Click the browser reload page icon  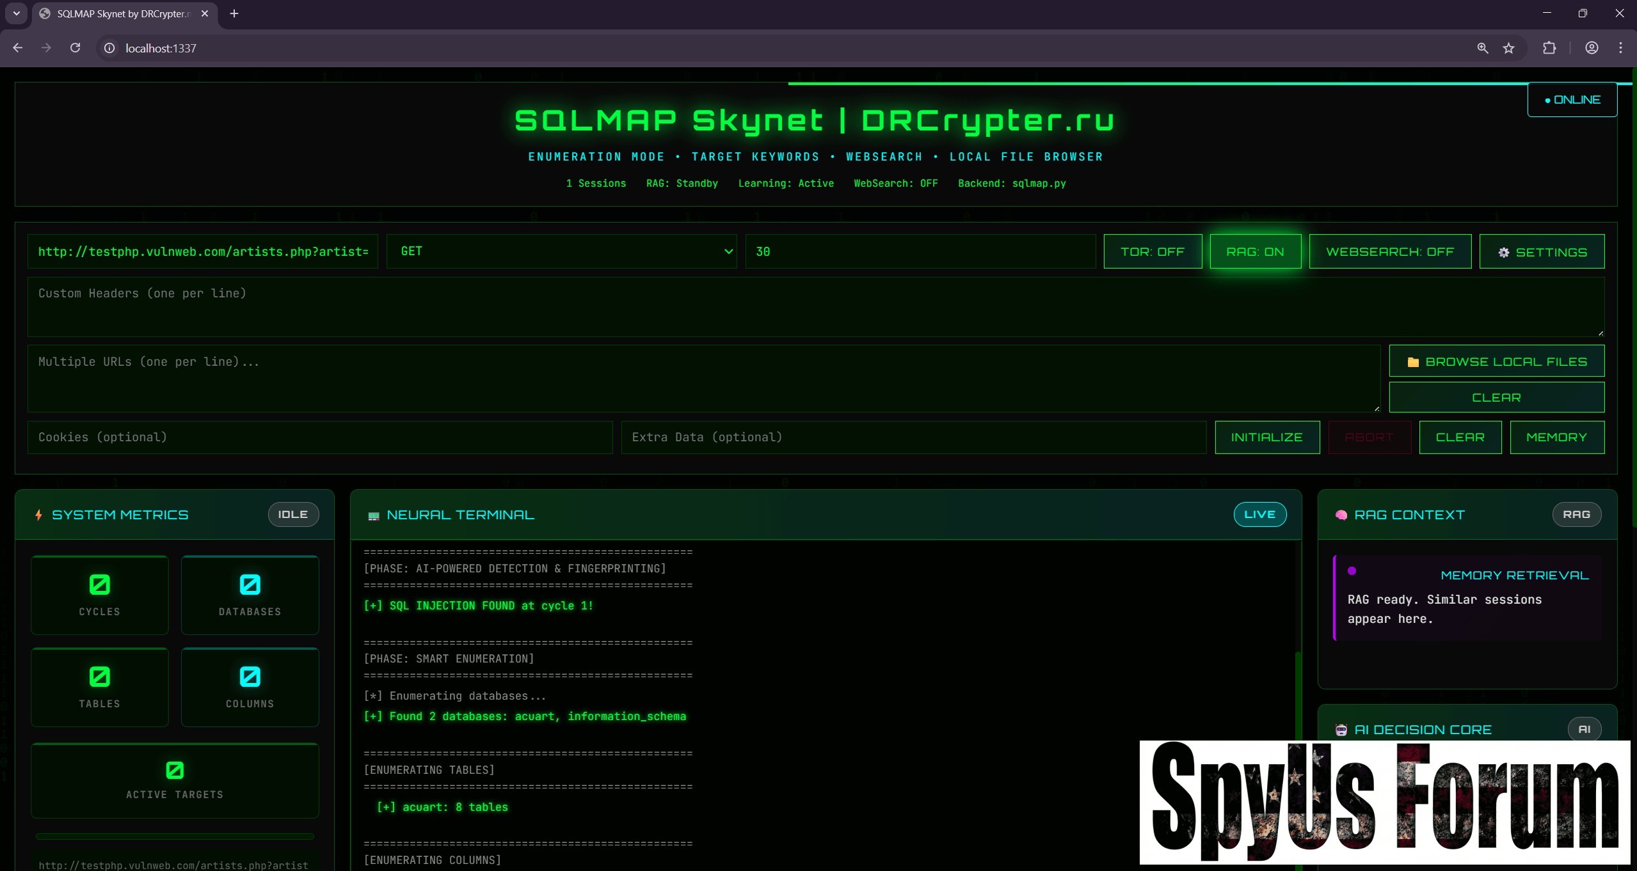(75, 48)
